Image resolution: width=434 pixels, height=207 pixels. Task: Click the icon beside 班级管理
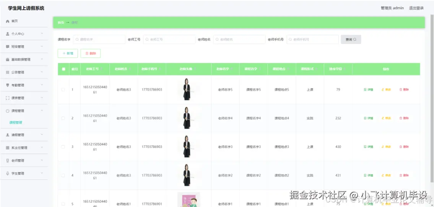[x=8, y=47]
